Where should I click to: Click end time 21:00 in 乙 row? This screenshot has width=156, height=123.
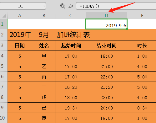pos(106,66)
